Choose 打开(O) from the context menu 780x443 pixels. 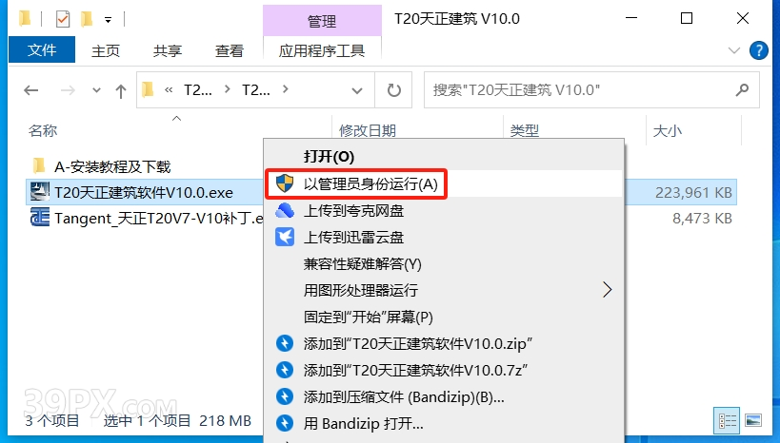pos(443,157)
